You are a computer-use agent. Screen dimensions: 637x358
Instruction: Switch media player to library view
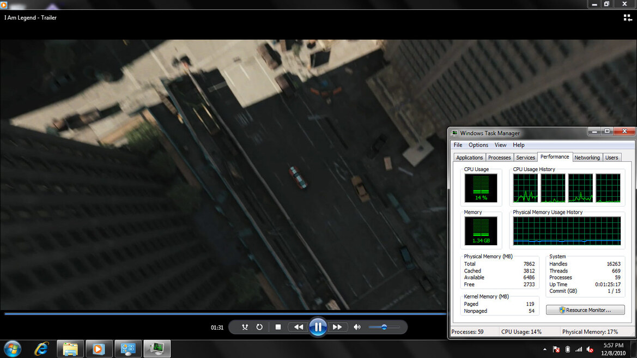(x=627, y=17)
